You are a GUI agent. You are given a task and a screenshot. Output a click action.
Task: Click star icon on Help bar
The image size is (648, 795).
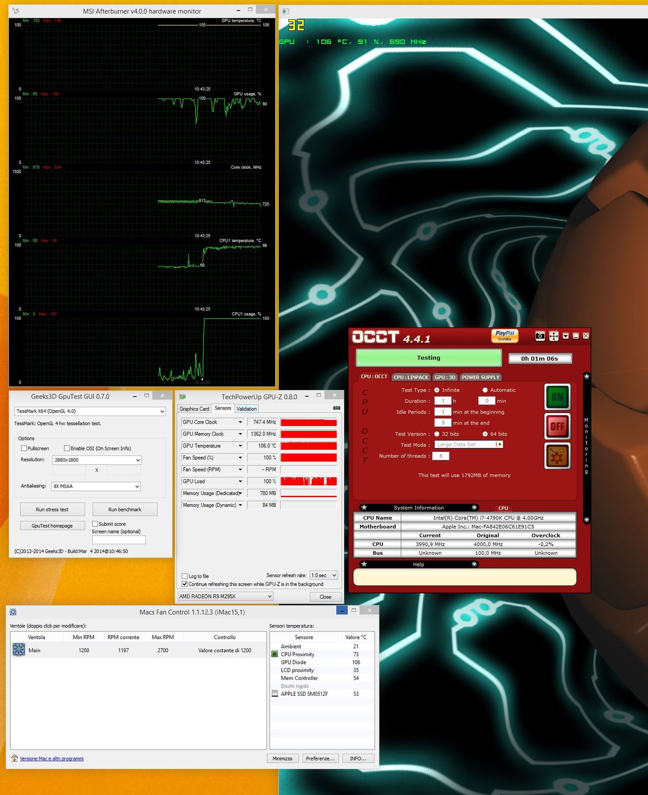click(x=364, y=564)
